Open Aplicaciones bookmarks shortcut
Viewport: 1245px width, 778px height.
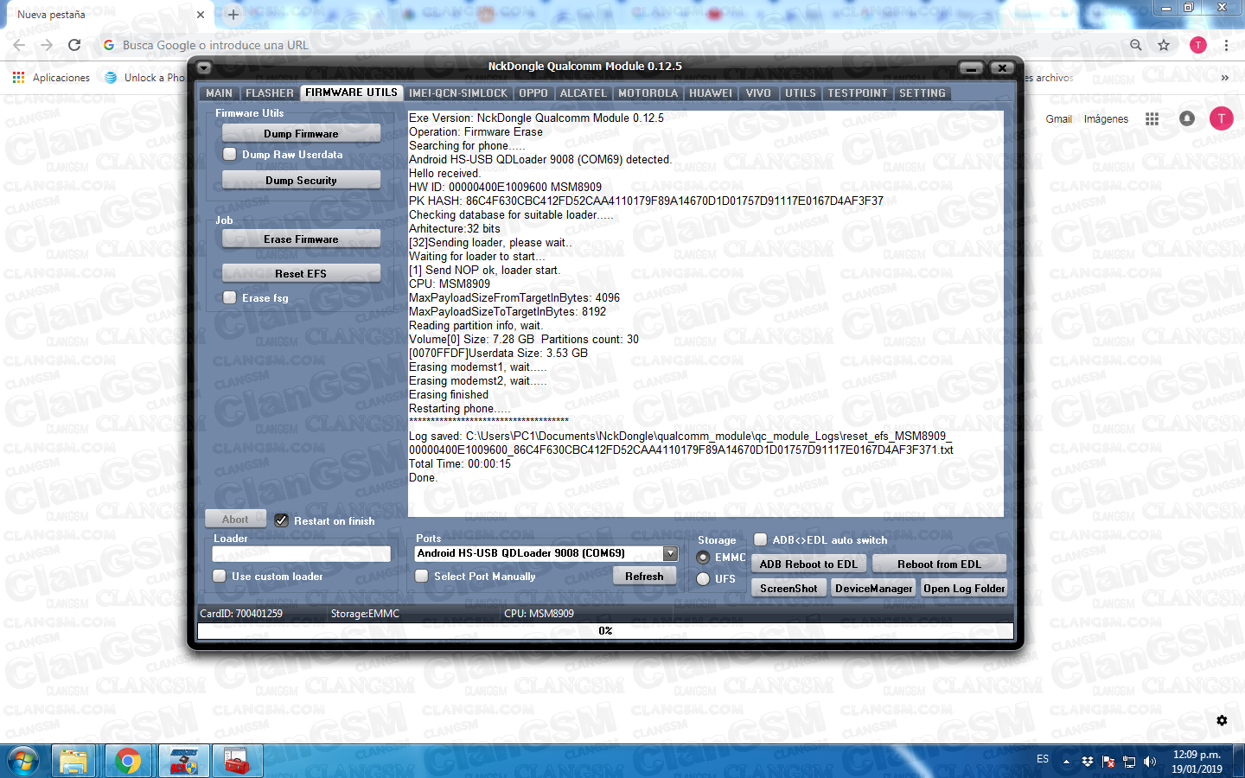[51, 78]
